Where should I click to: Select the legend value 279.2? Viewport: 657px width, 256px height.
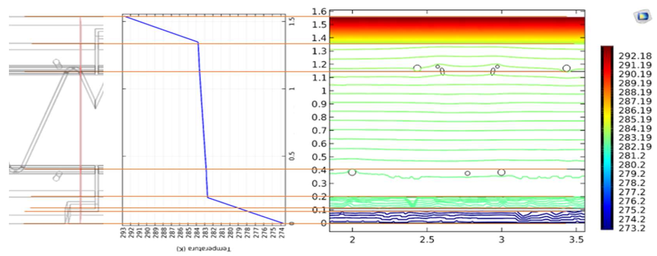tap(632, 174)
